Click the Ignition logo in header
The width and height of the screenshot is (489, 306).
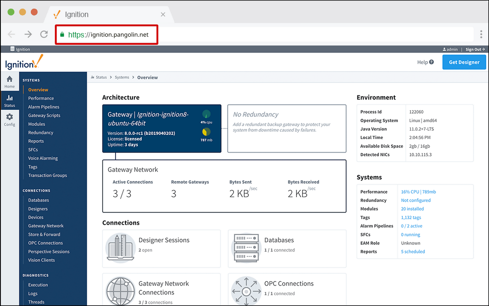tap(24, 62)
